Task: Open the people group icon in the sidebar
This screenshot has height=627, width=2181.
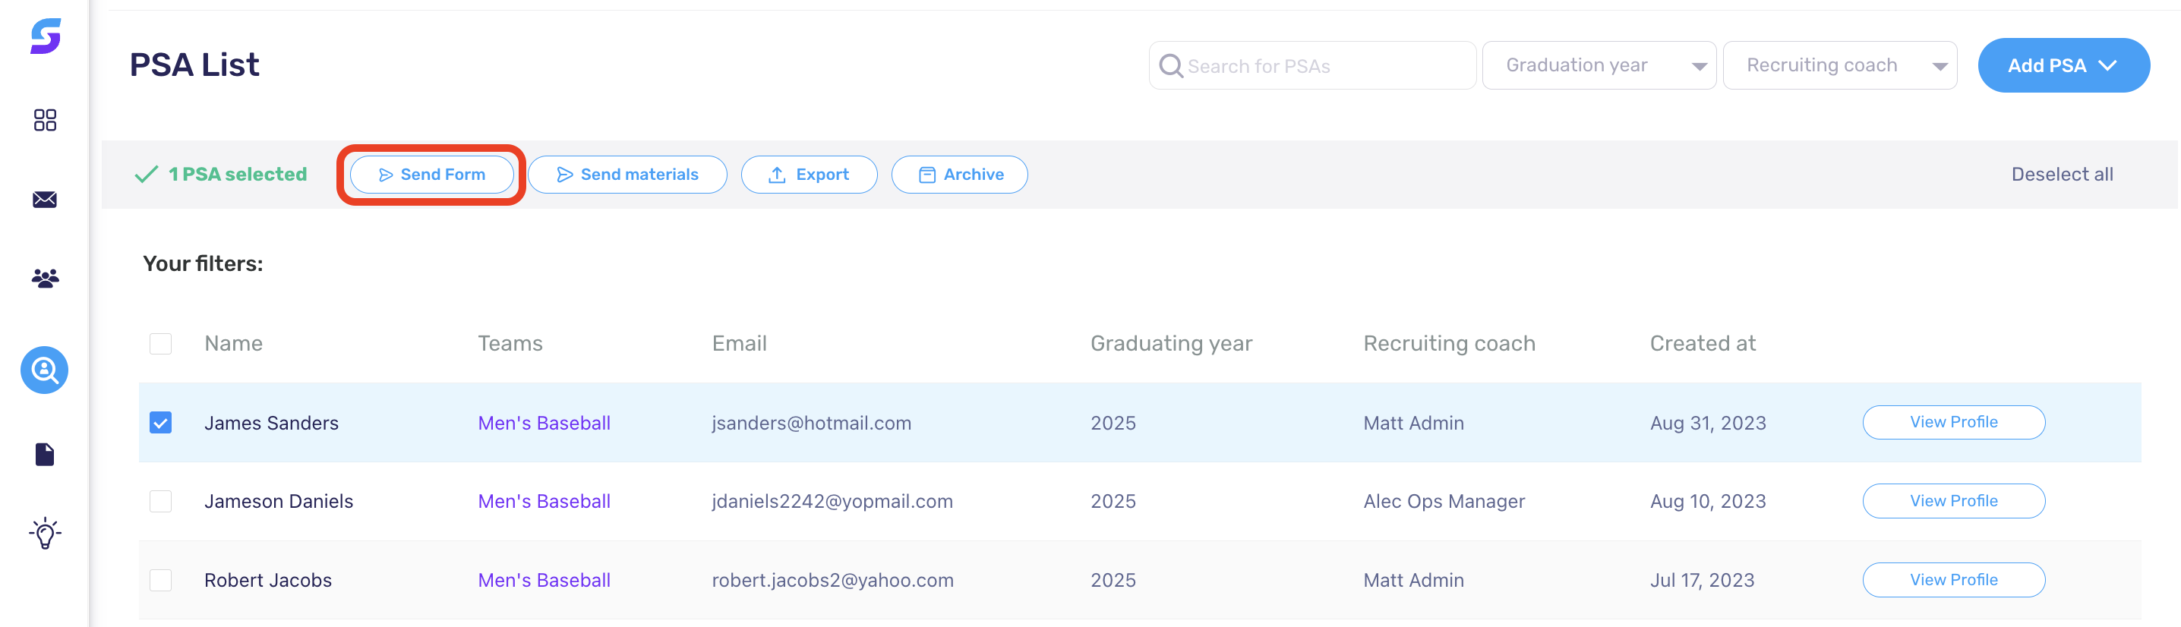Action: pyautogui.click(x=45, y=279)
